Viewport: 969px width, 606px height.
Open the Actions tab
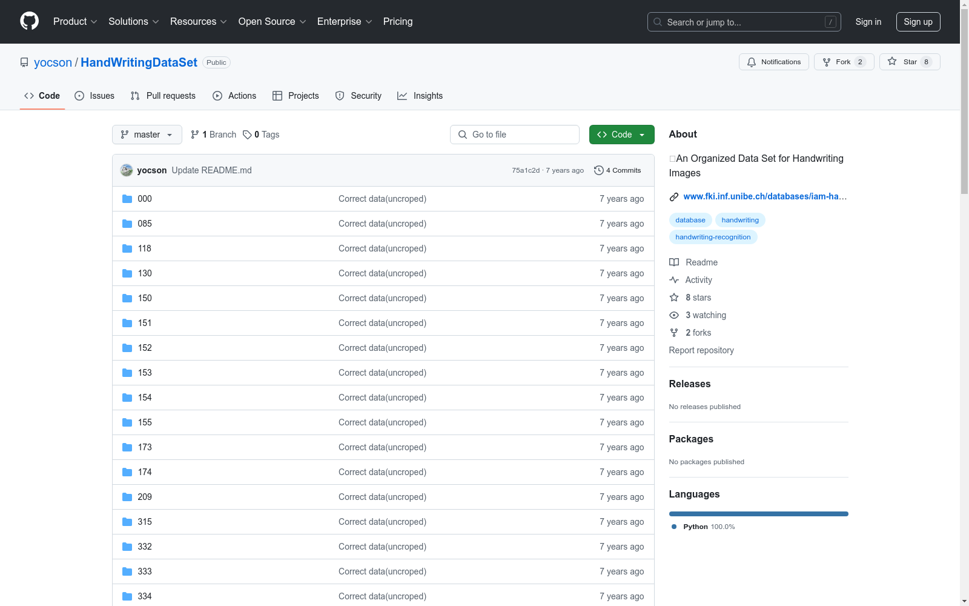pyautogui.click(x=234, y=96)
